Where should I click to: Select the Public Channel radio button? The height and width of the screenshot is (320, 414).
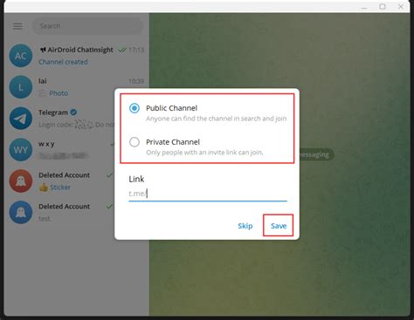[135, 108]
